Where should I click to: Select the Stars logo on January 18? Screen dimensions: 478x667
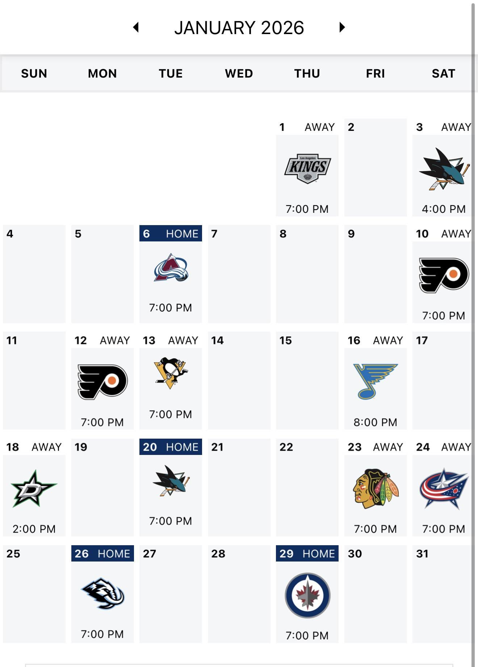tap(34, 488)
